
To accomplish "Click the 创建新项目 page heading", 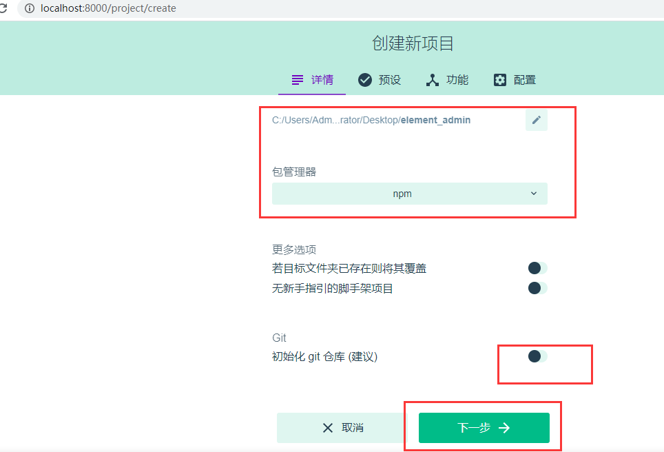I will tap(413, 43).
